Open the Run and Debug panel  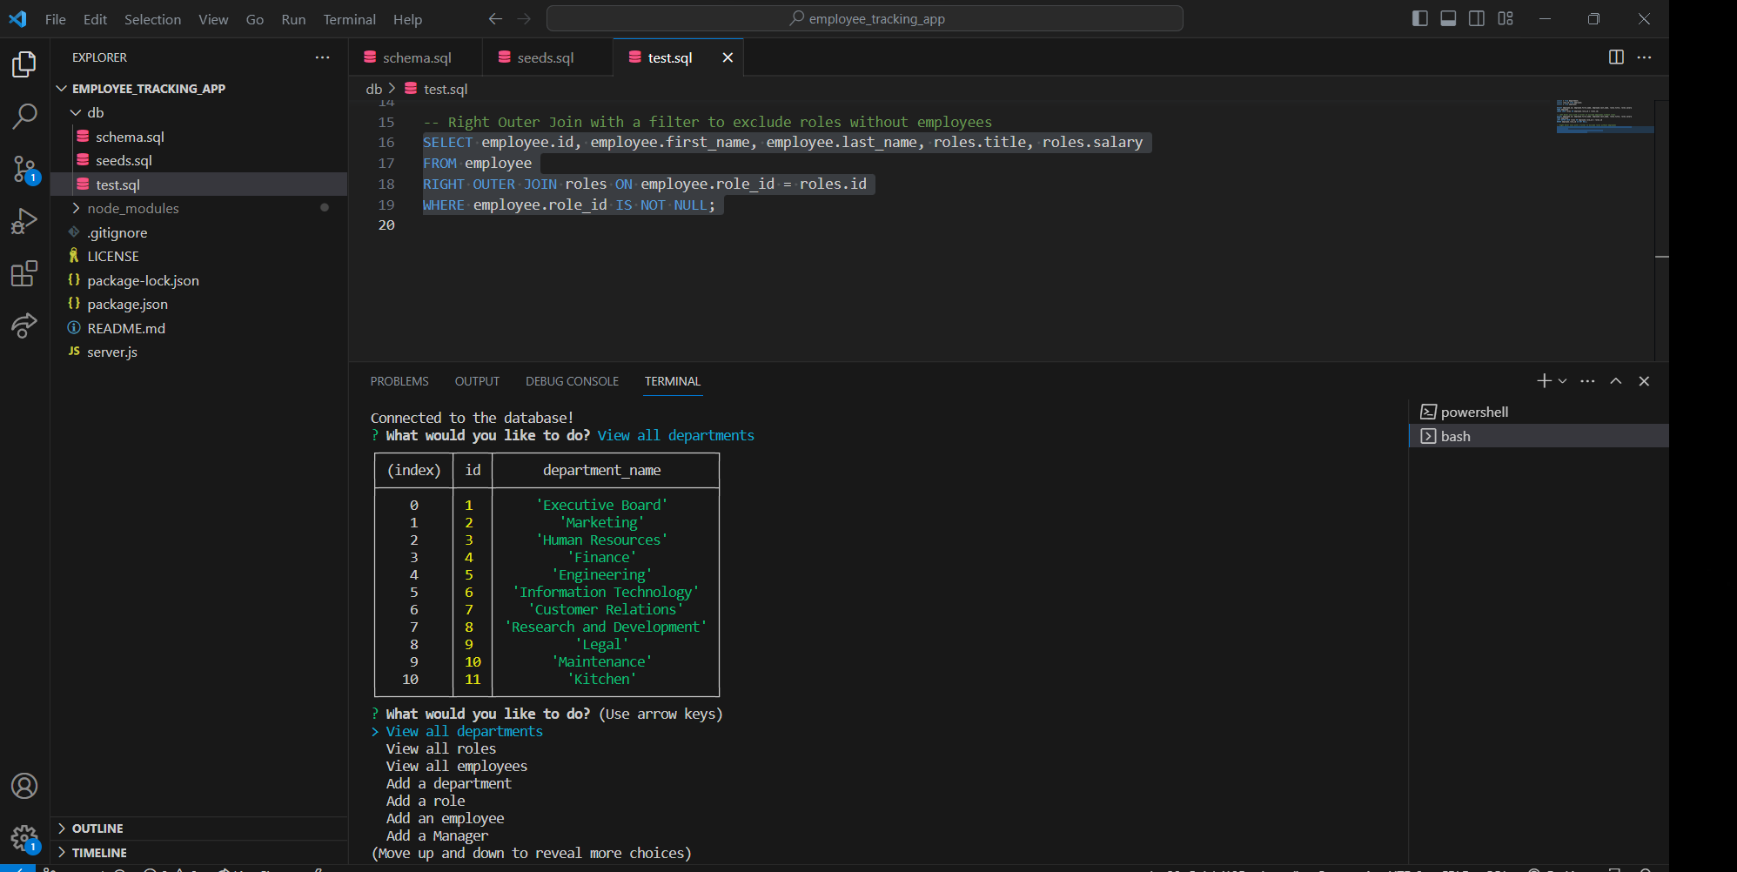(x=25, y=220)
